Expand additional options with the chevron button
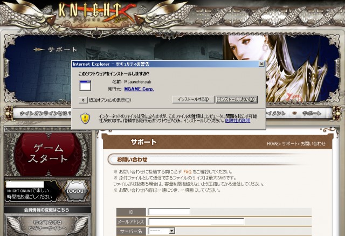 [x=83, y=100]
